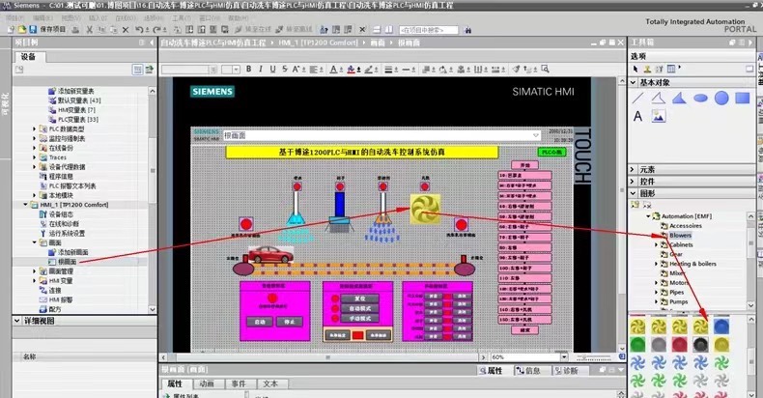Image resolution: width=763 pixels, height=398 pixels.
Task: Expand the Traces tree node
Action: 34,157
